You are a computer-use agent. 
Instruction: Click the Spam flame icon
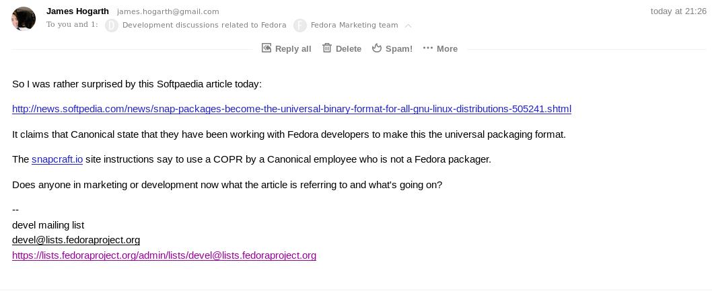pyautogui.click(x=377, y=48)
